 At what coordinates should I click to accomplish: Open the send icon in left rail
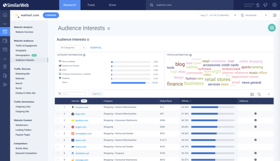5,84
